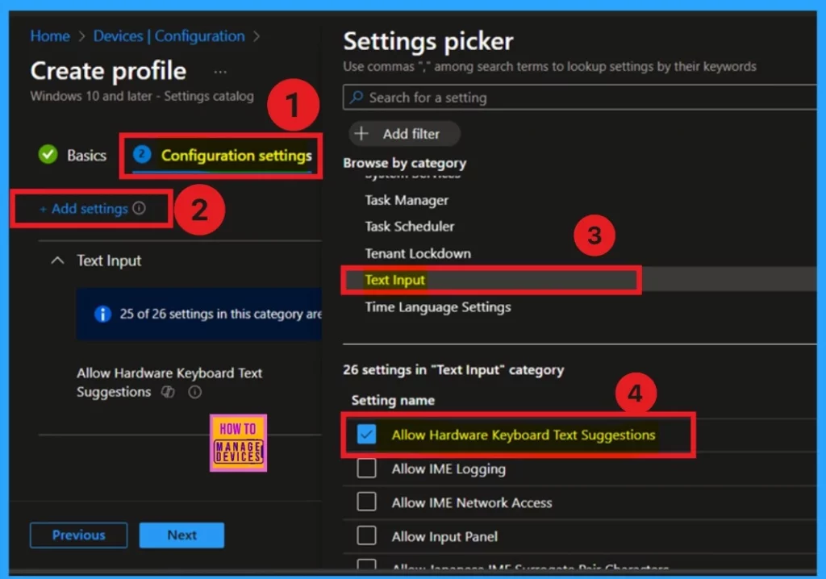The image size is (826, 579).
Task: Collapse the Text Input section
Action: pyautogui.click(x=57, y=260)
